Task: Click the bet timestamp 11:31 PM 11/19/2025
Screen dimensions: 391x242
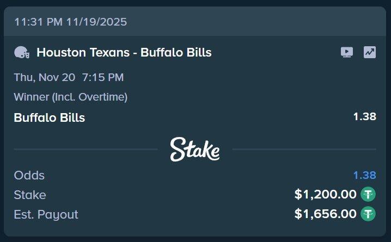Action: (70, 22)
